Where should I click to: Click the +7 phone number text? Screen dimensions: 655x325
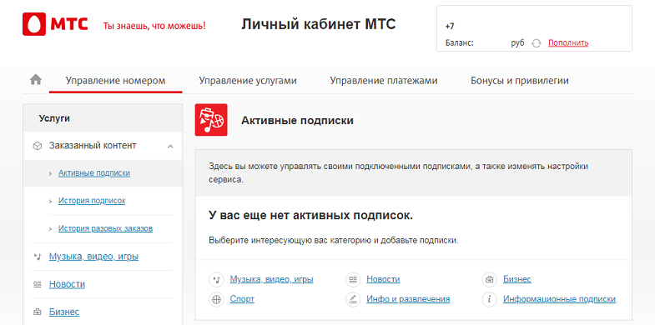click(450, 27)
